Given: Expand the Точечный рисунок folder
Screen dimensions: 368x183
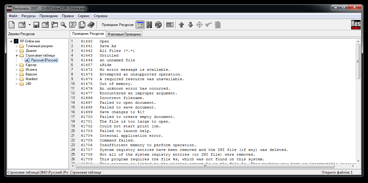Looking at the screenshot, I should pos(17,46).
